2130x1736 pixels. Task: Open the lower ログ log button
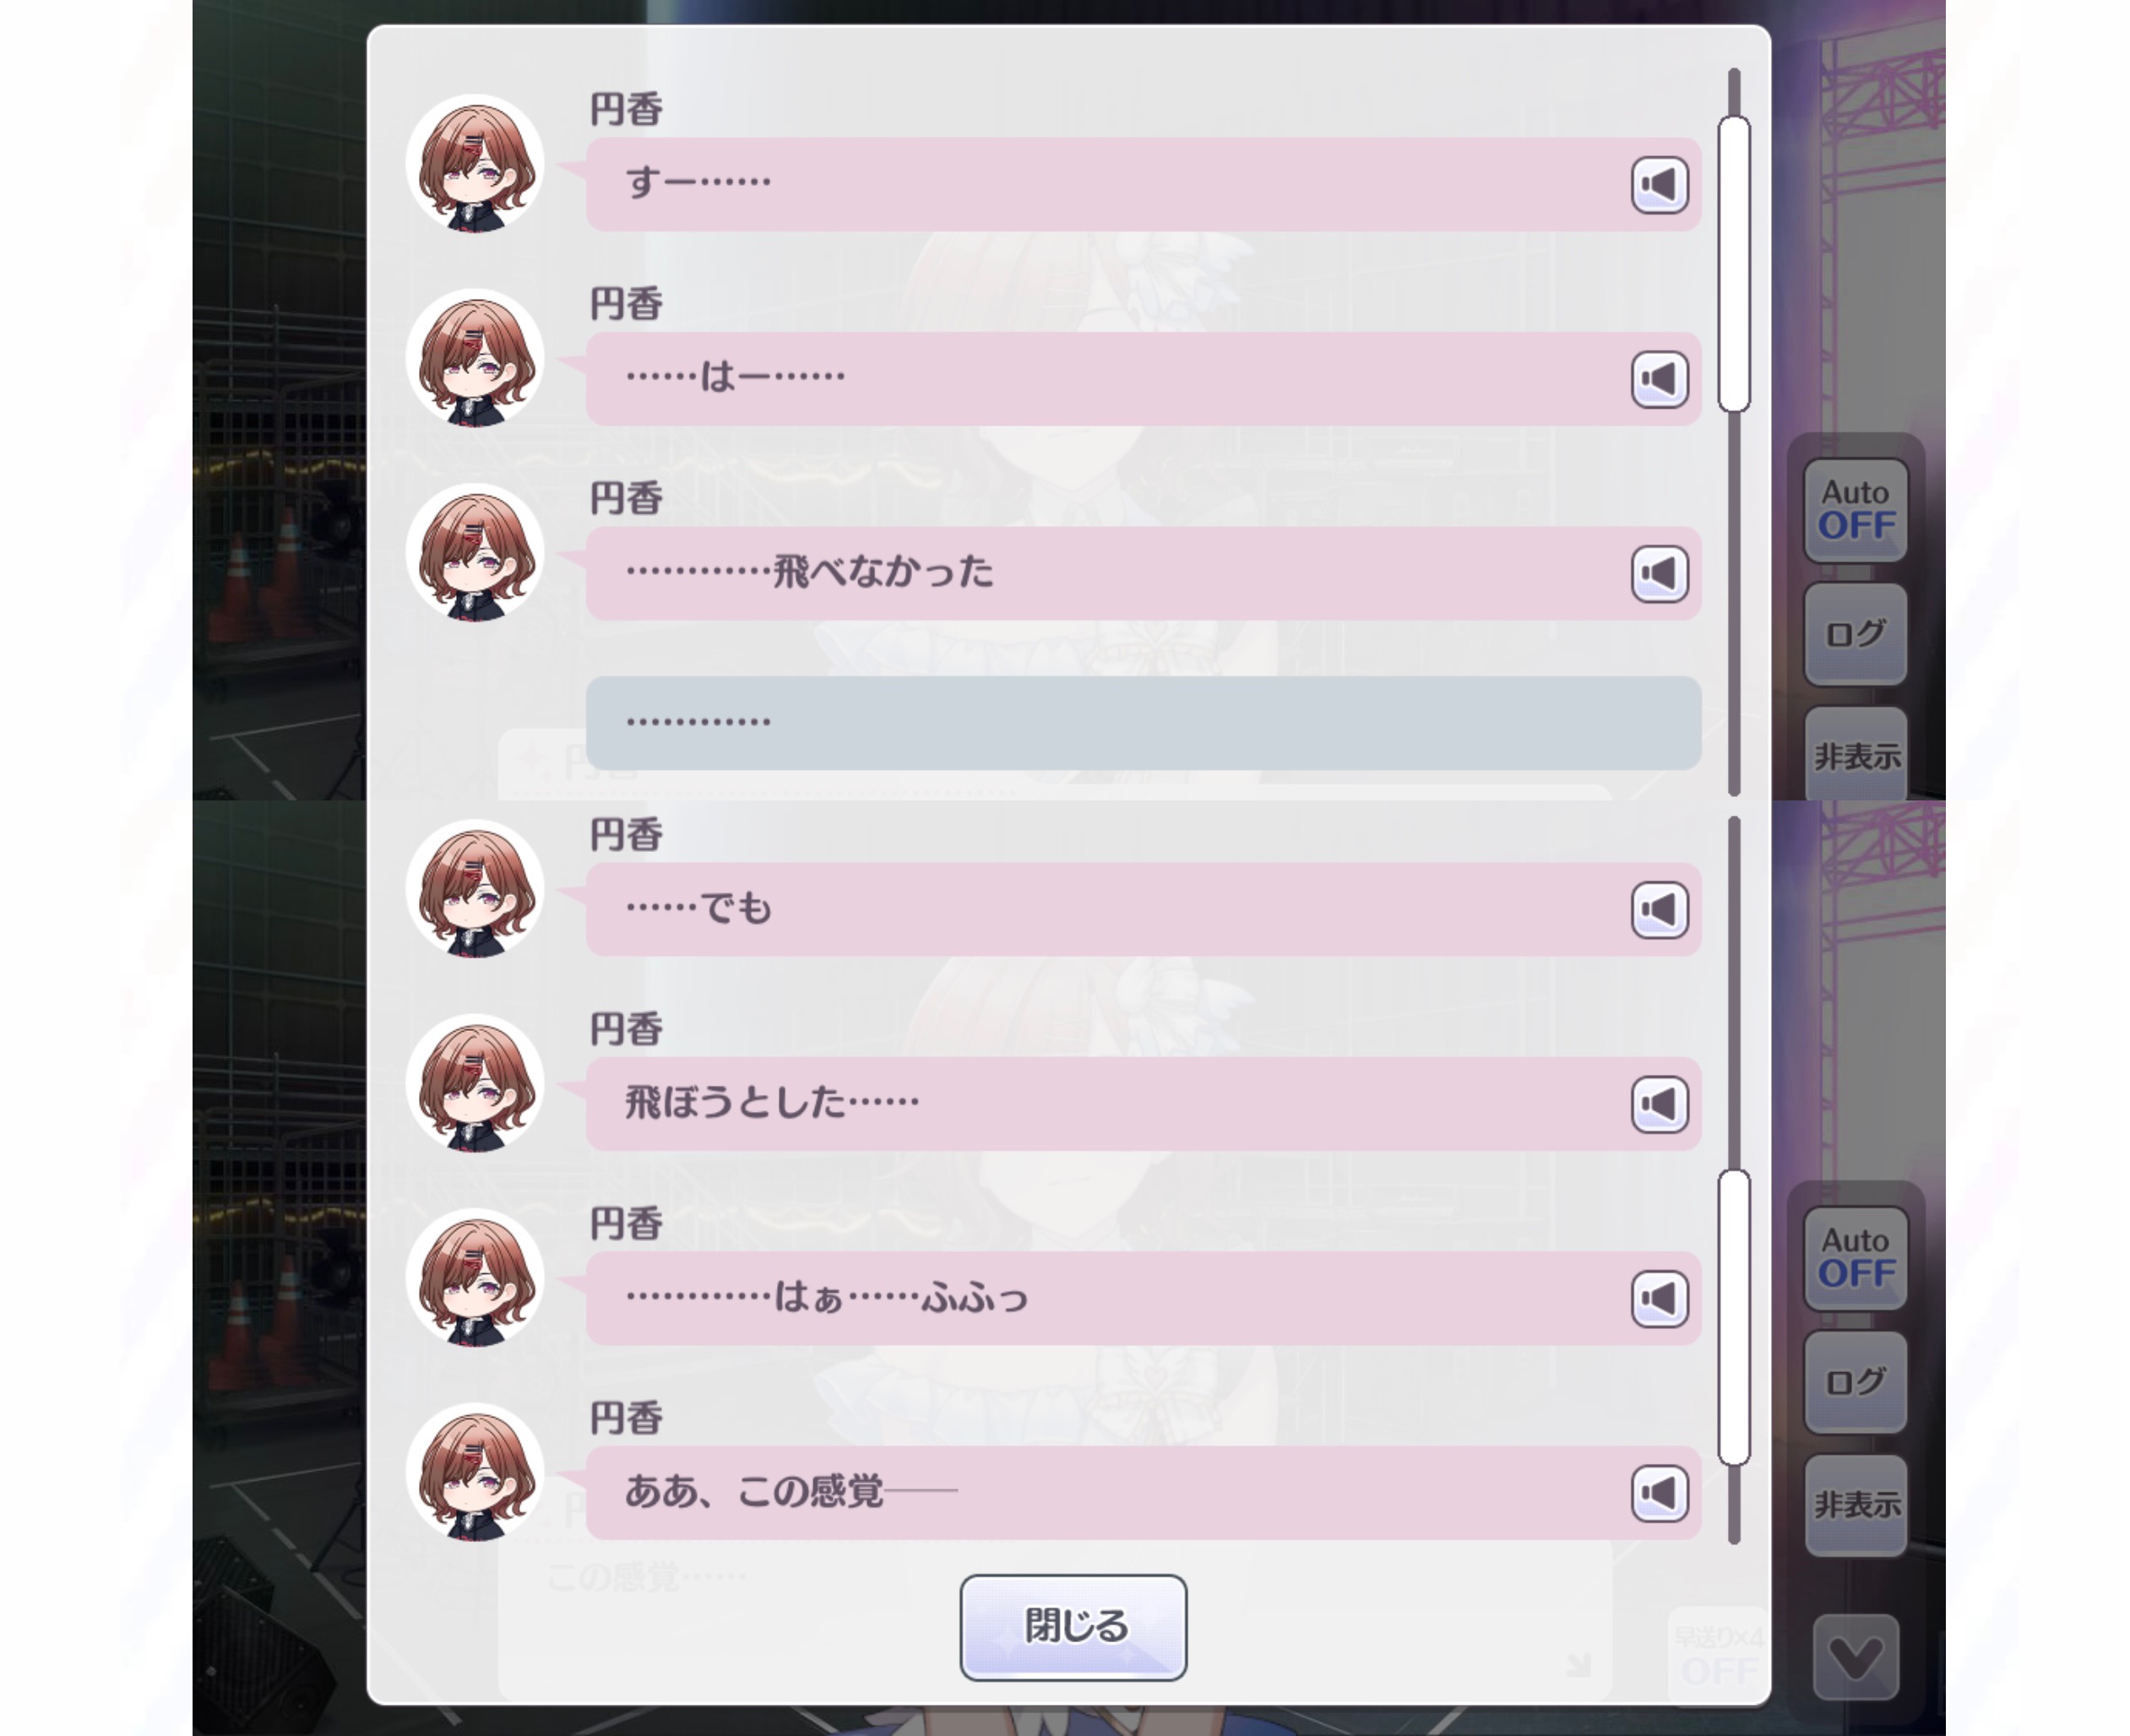click(1856, 1382)
